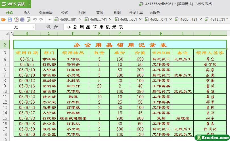Viewport: 230px width, 141px height.
Task: Expand the quick access toolbar dropdown arrow
Action: pos(49,20)
